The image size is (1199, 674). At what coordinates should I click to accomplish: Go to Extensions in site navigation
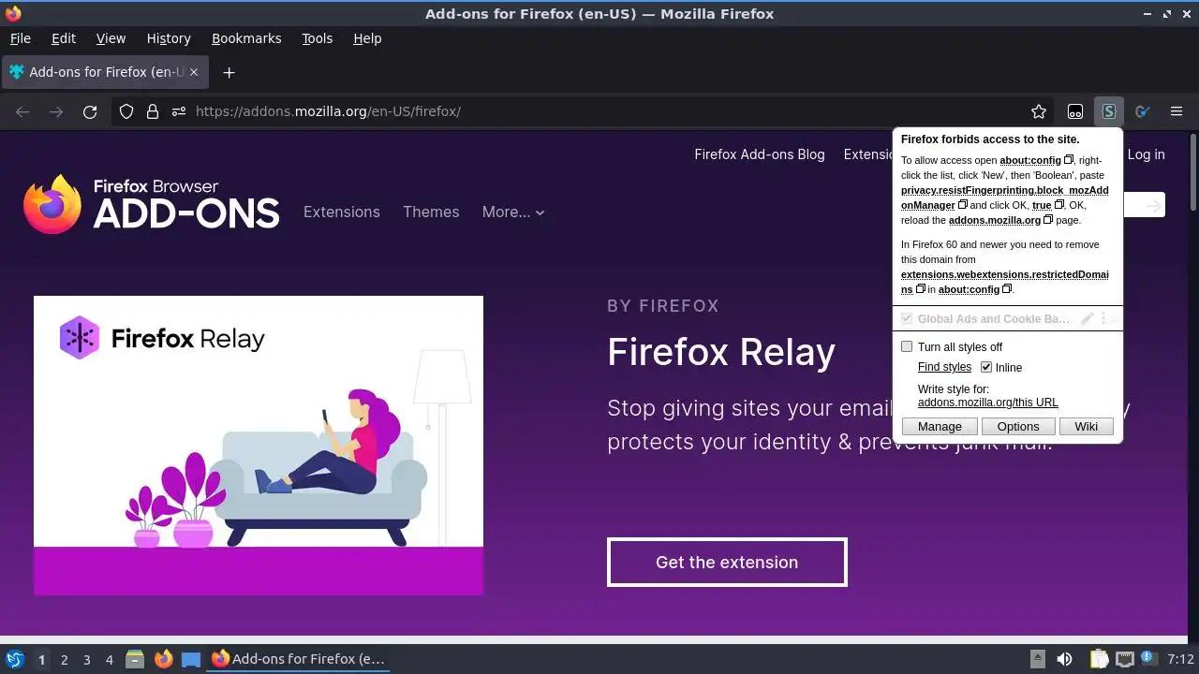(342, 212)
